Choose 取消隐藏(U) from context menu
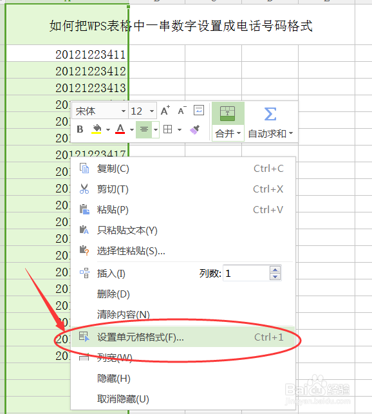 [183, 399]
